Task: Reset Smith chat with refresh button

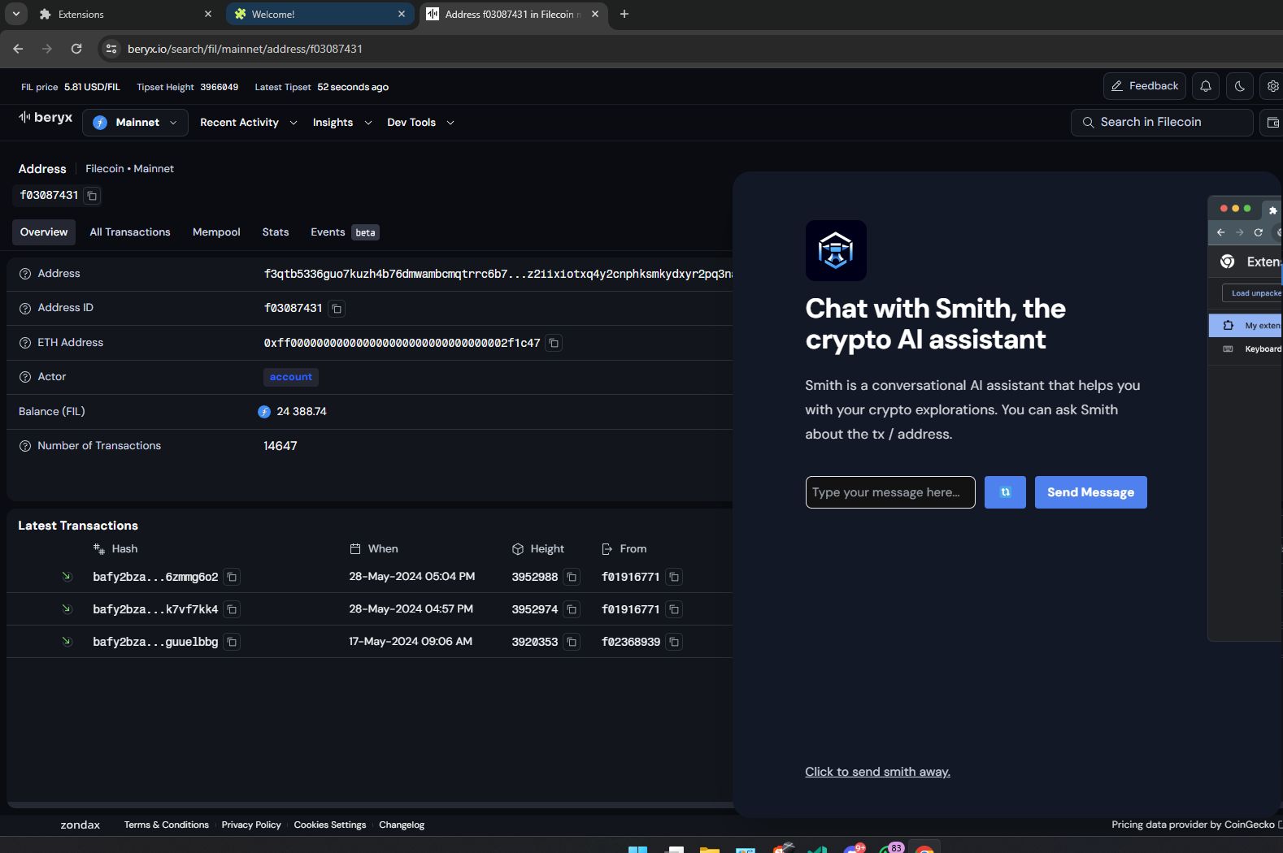Action: [x=1005, y=492]
